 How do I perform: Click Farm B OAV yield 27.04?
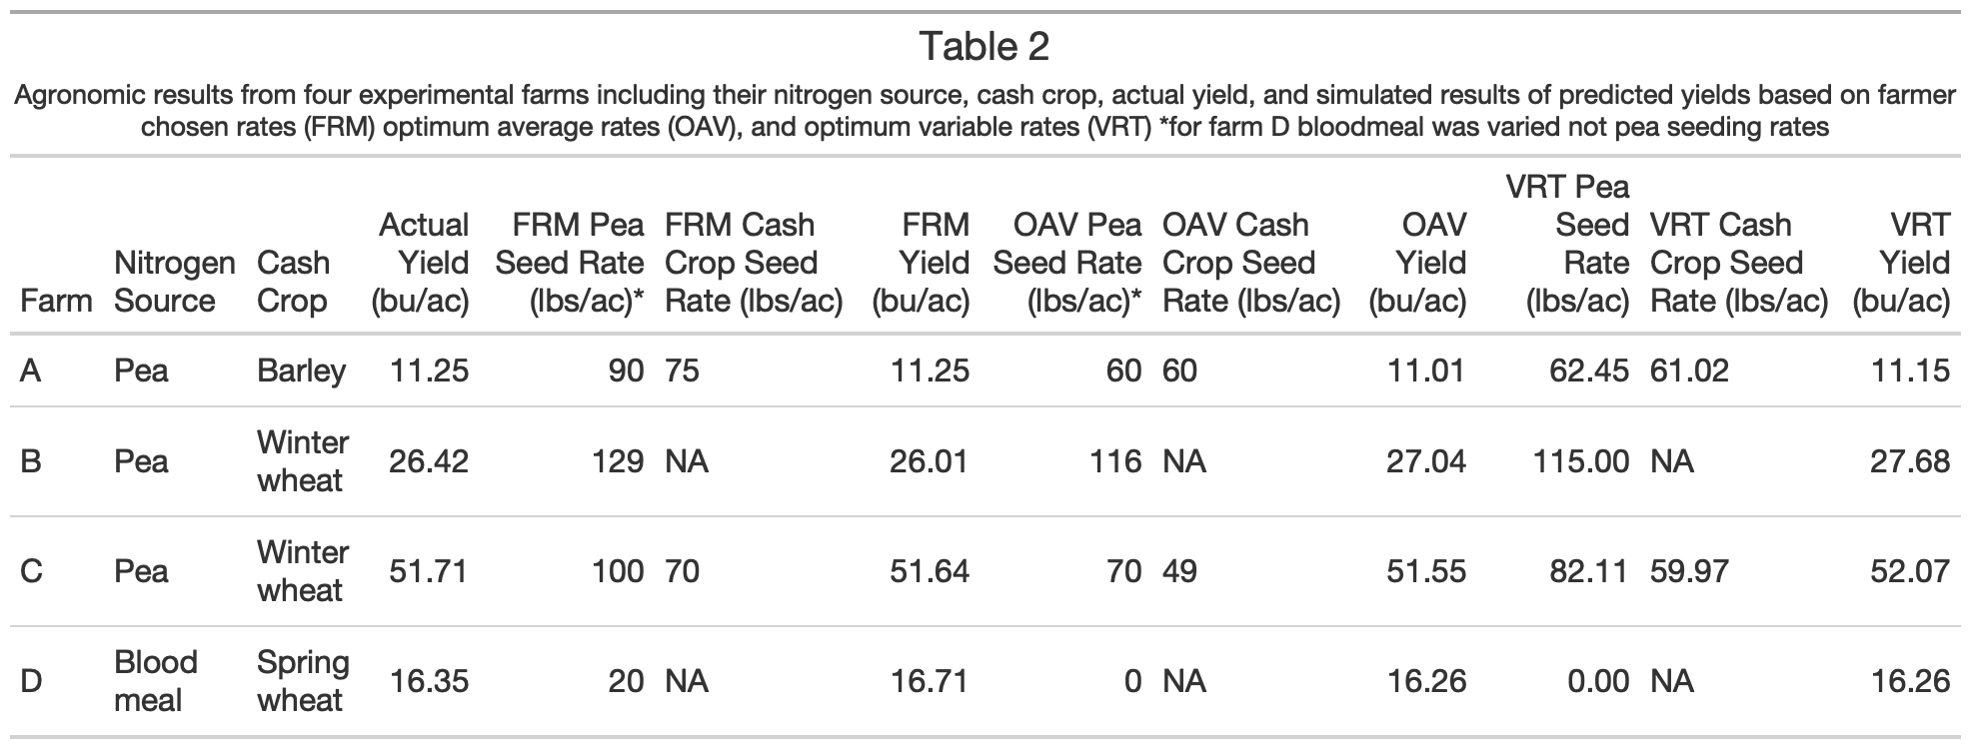tap(1426, 461)
